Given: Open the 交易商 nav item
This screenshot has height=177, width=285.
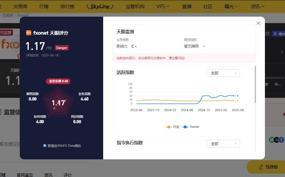Looking at the screenshot, I should pos(20,6).
